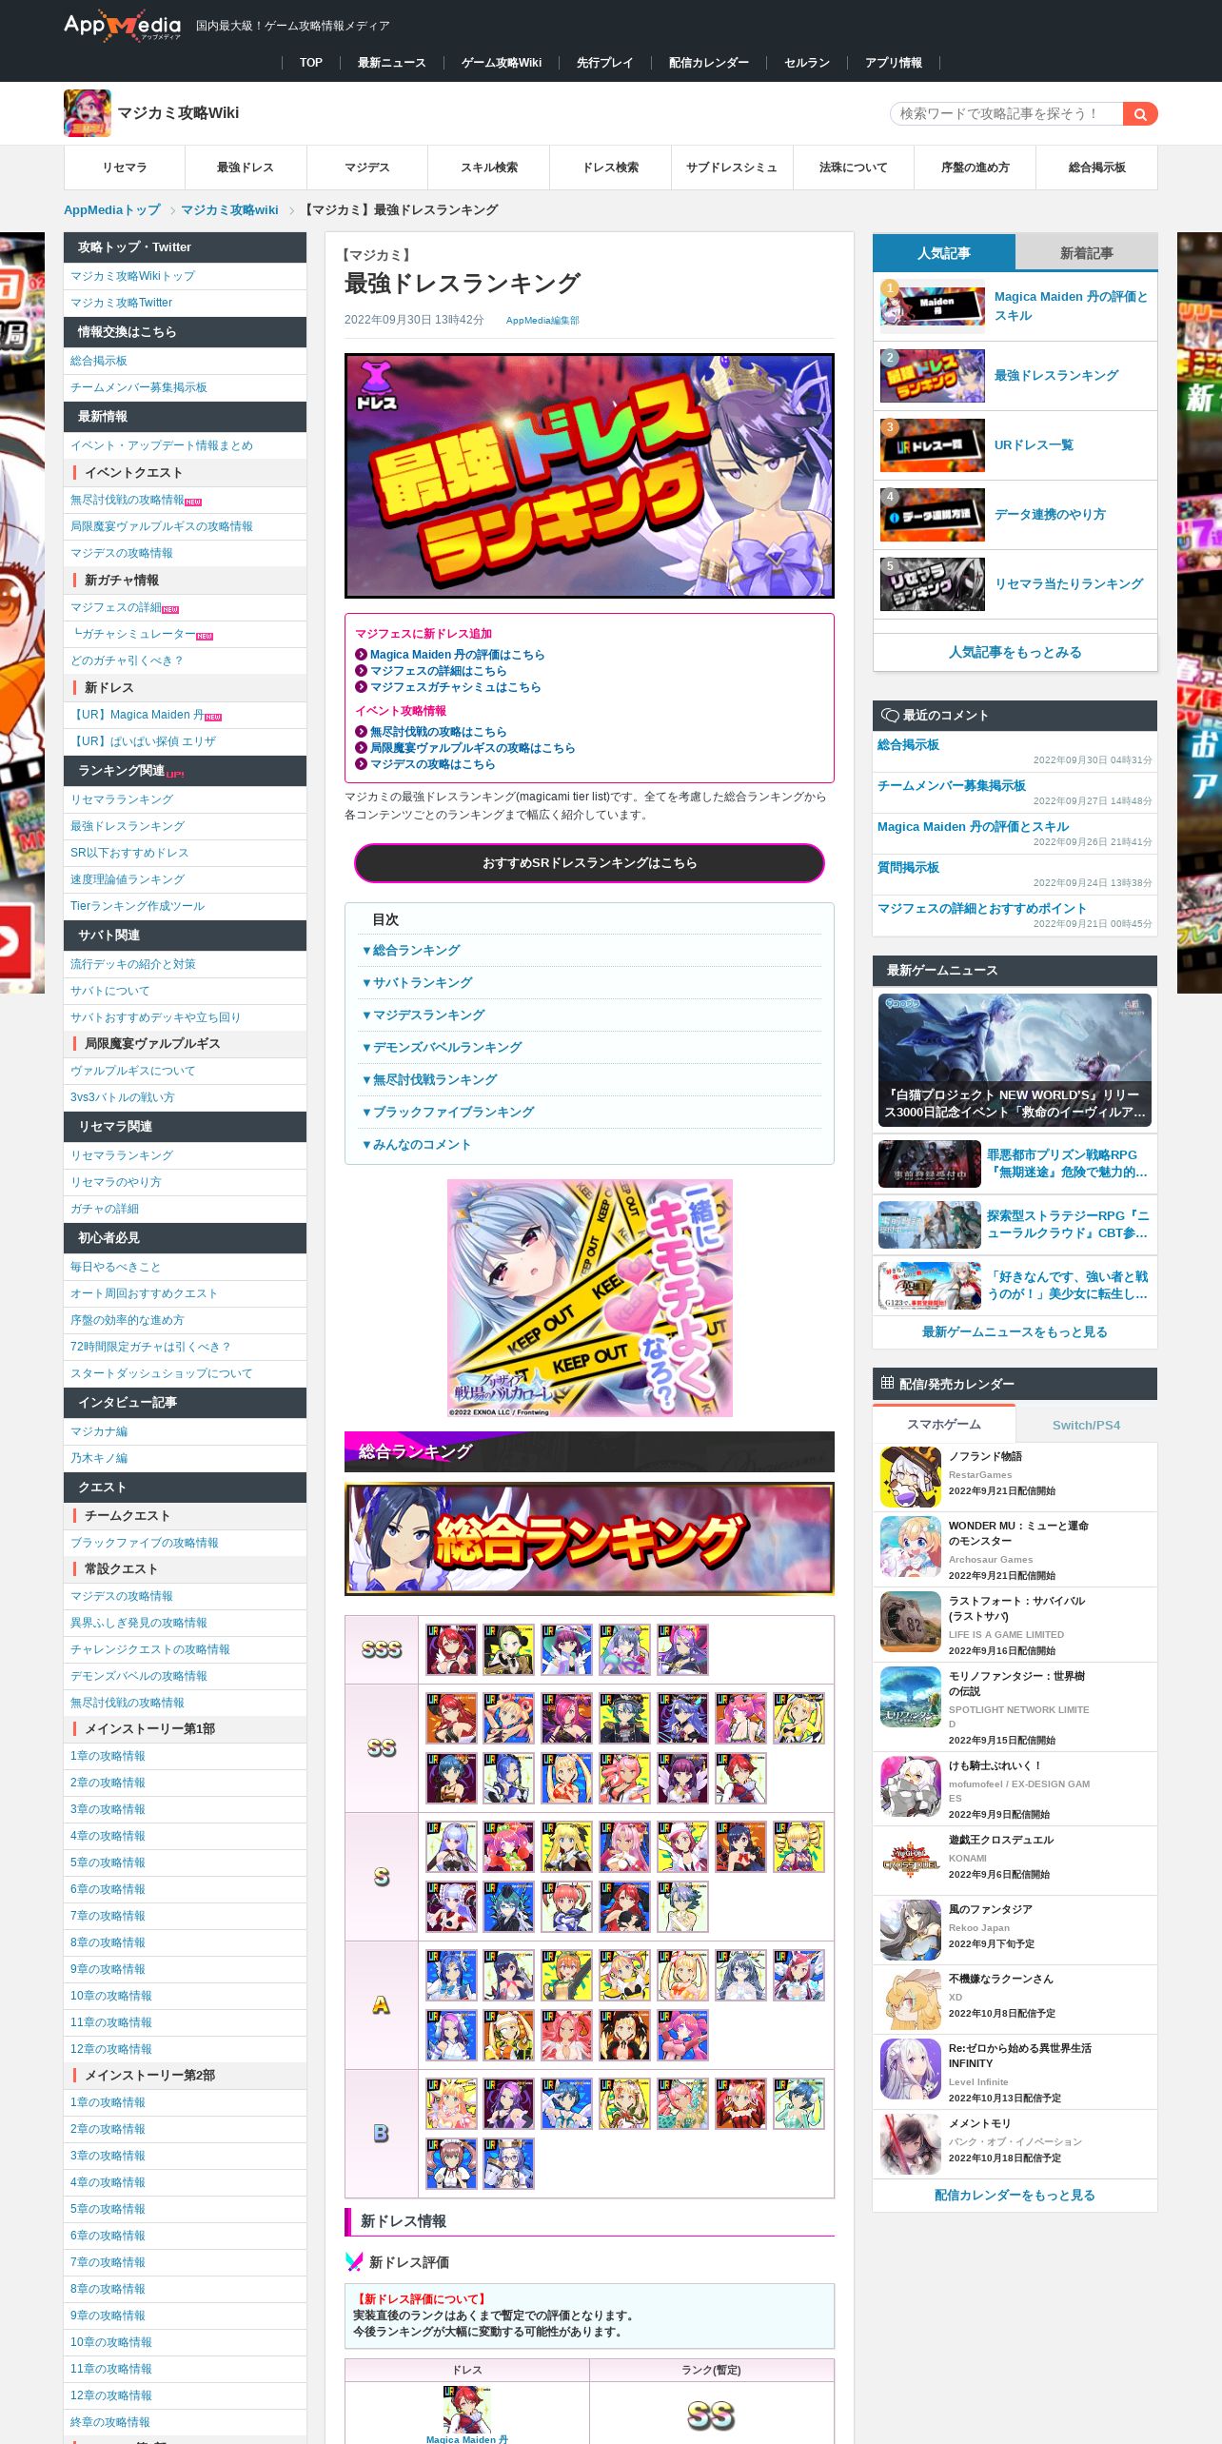
Task: Click arrow icon beside マジフェスの詳細はこちら
Action: point(361,671)
